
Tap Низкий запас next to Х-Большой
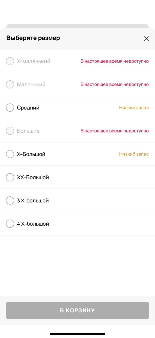pos(134,154)
